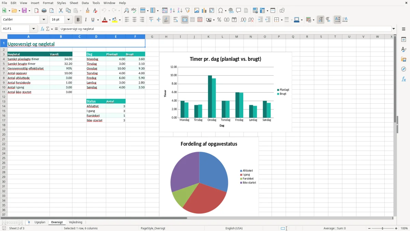Click the Clone Formatting paintbrush icon
410x231 pixels.
click(88, 11)
